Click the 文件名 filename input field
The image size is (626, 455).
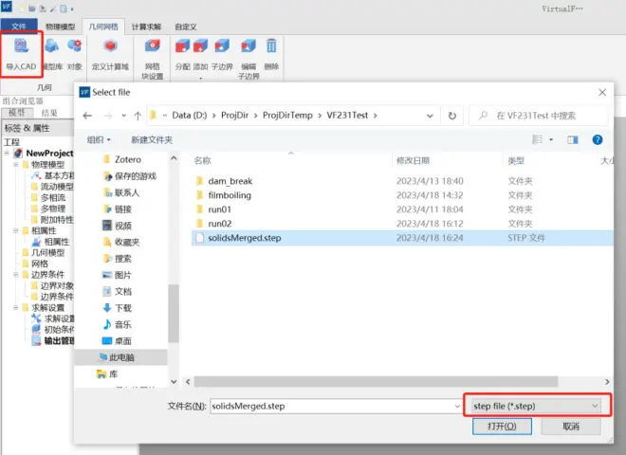click(x=332, y=406)
